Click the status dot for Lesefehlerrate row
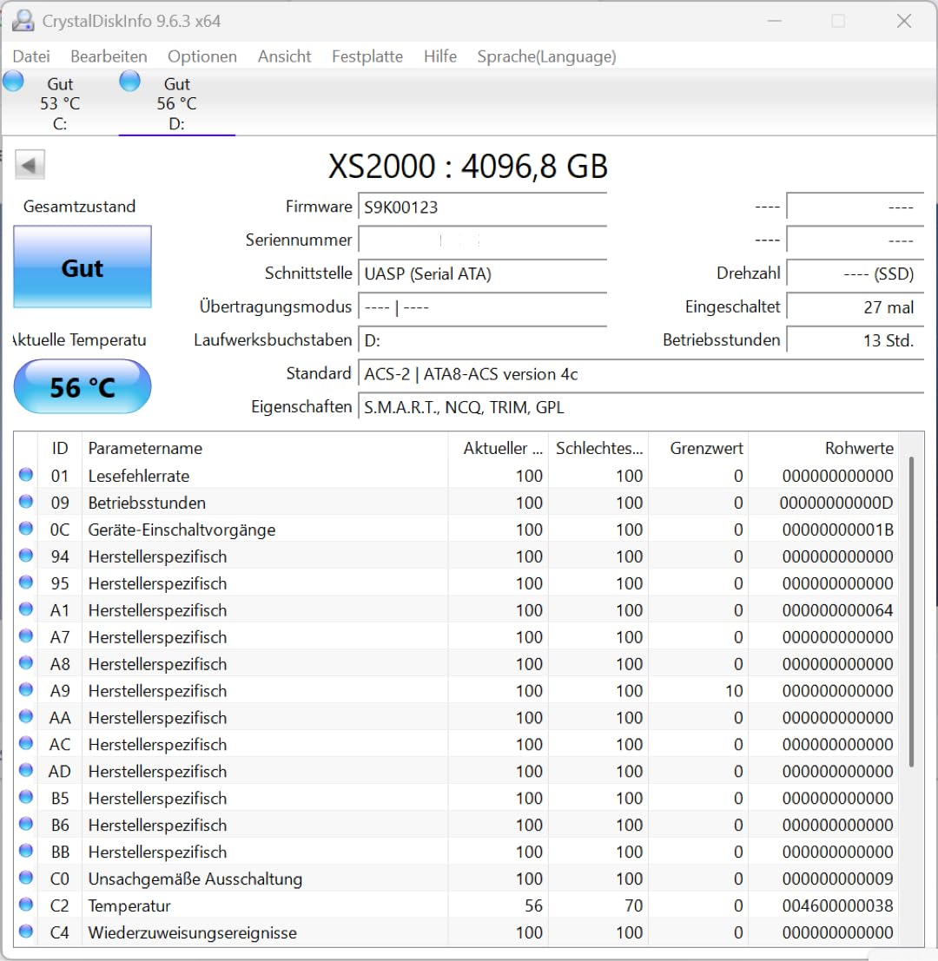The width and height of the screenshot is (938, 961). (26, 475)
